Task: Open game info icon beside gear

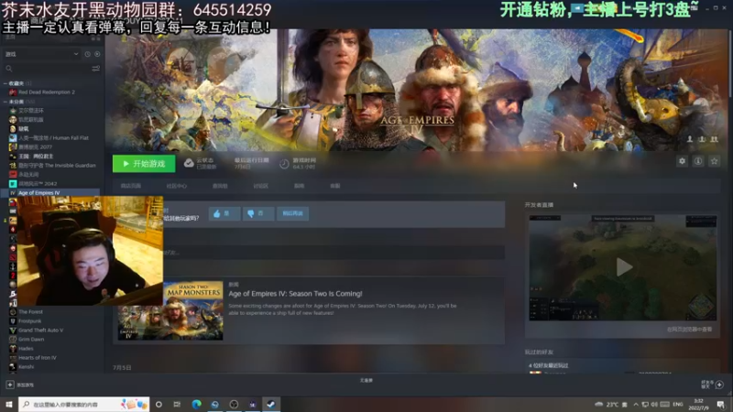Action: click(x=698, y=161)
